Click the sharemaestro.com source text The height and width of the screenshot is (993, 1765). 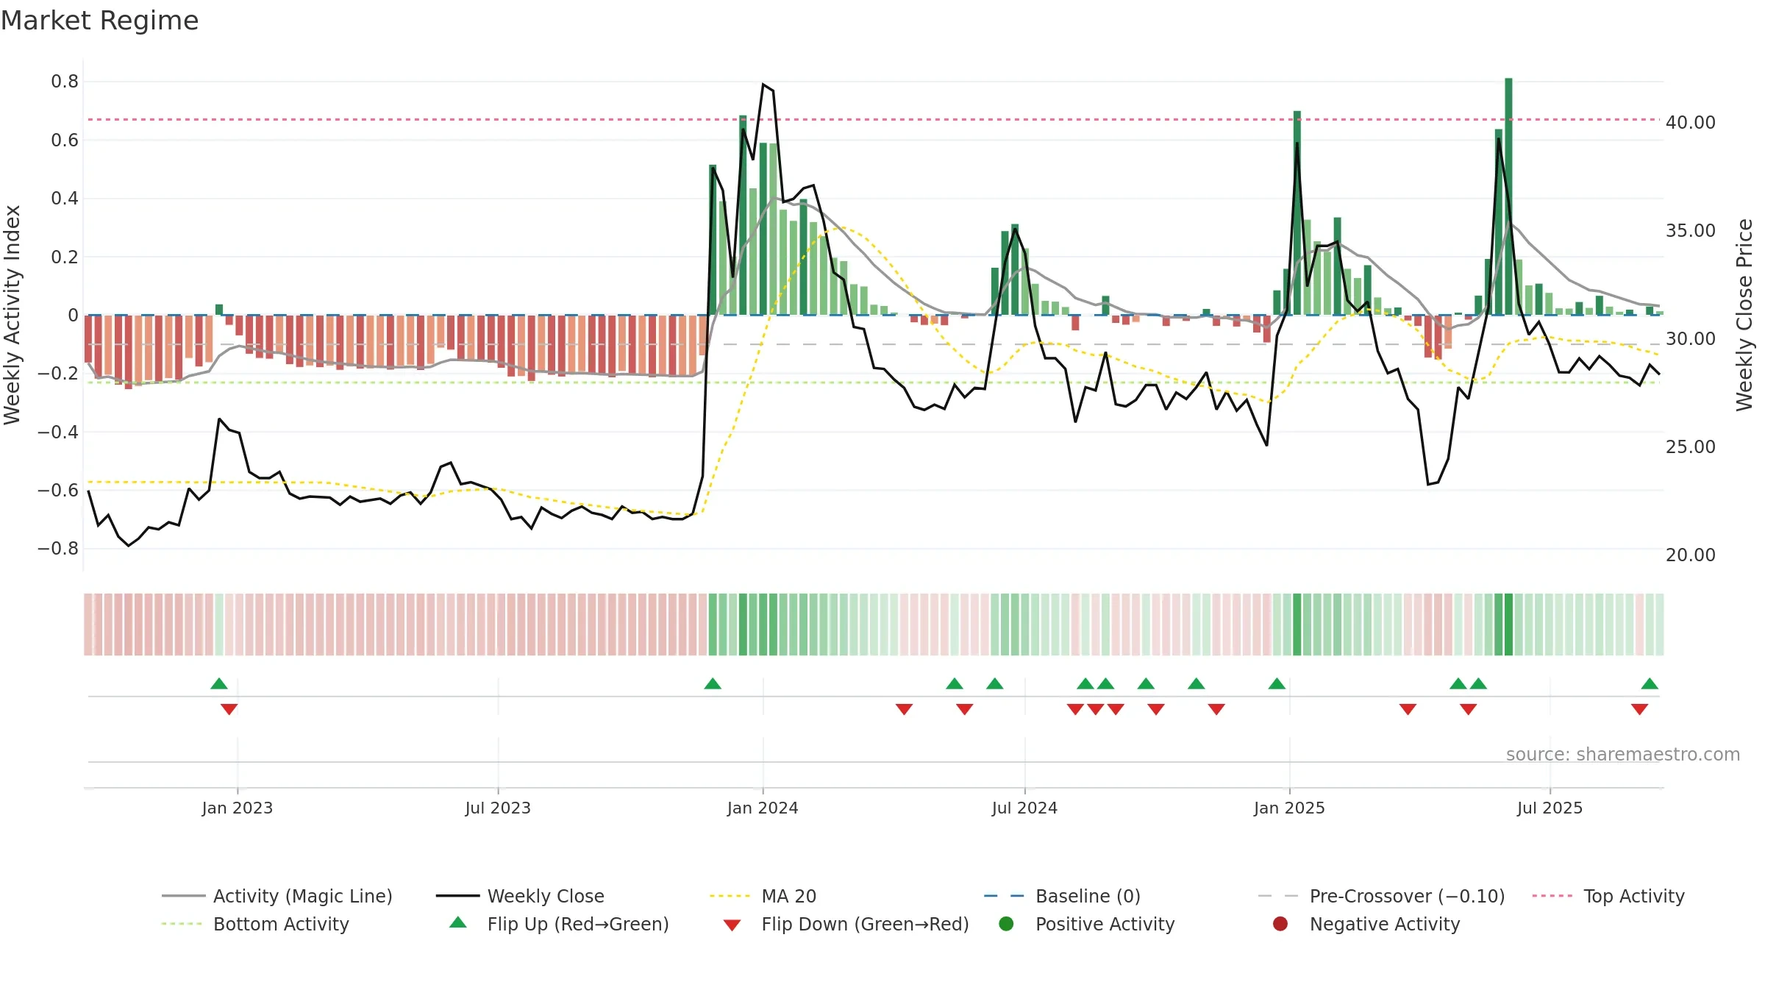[x=1623, y=754]
